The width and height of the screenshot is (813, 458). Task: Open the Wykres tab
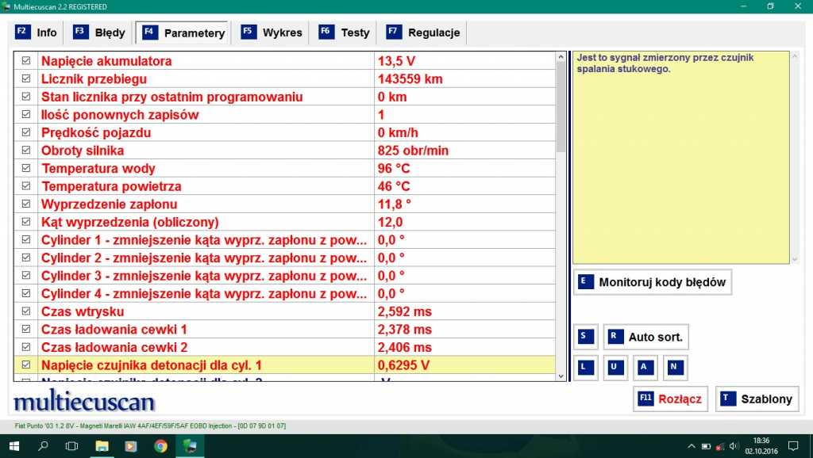272,32
